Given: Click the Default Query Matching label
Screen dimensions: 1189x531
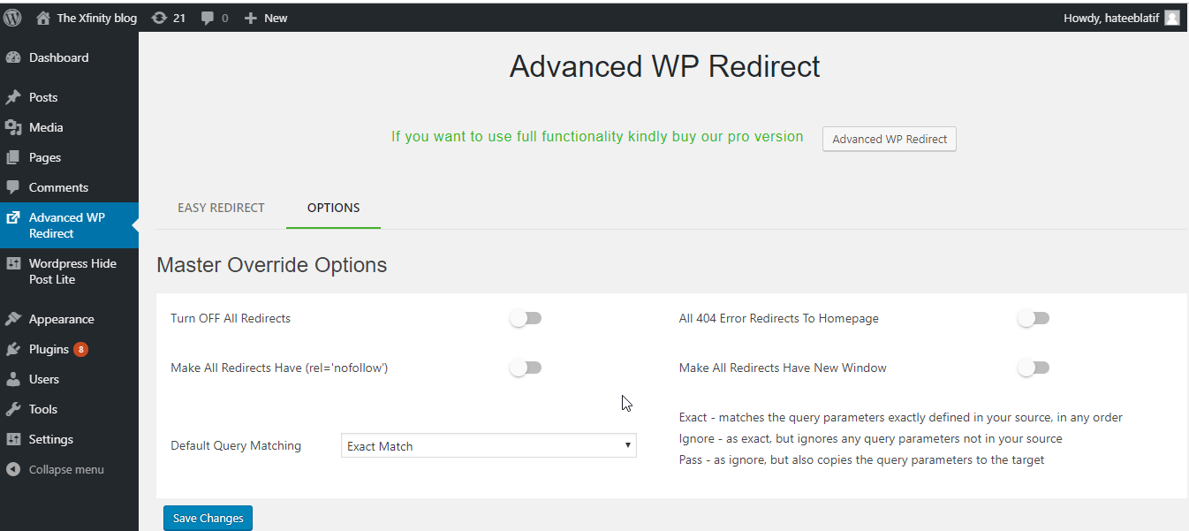Looking at the screenshot, I should pyautogui.click(x=236, y=445).
